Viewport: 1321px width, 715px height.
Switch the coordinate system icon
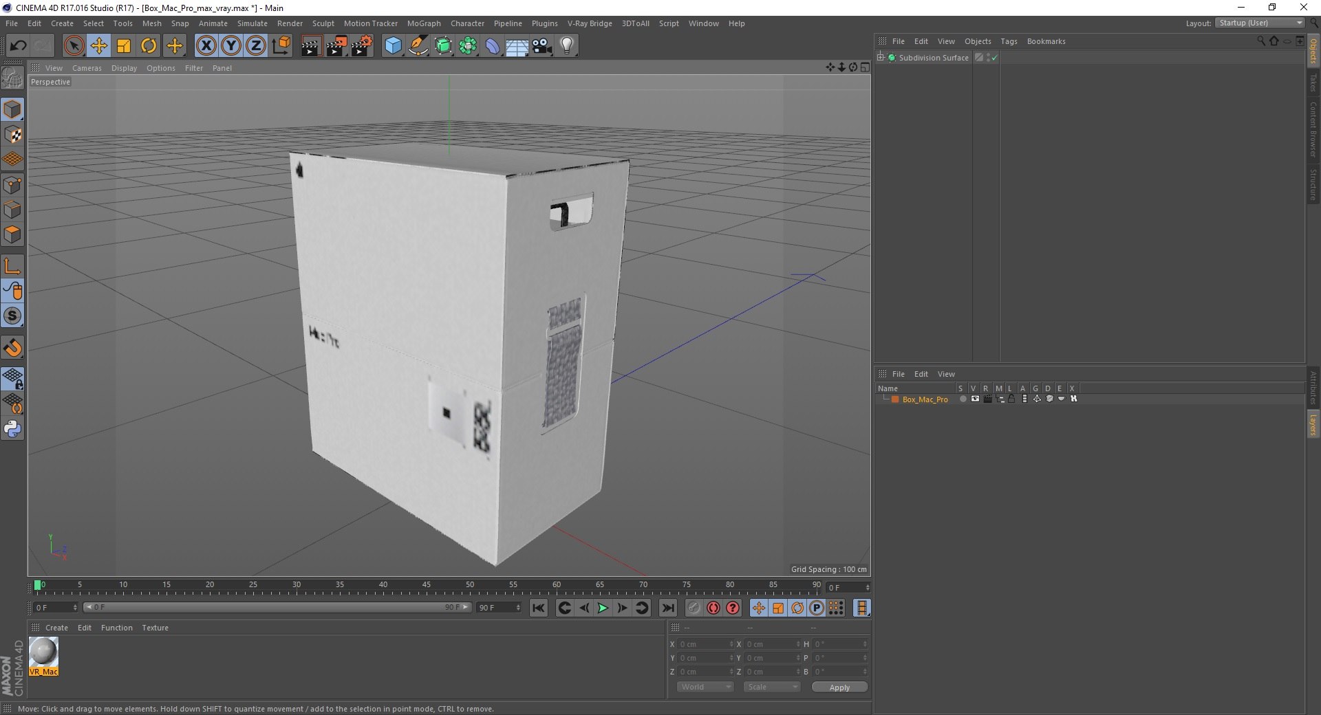281,46
